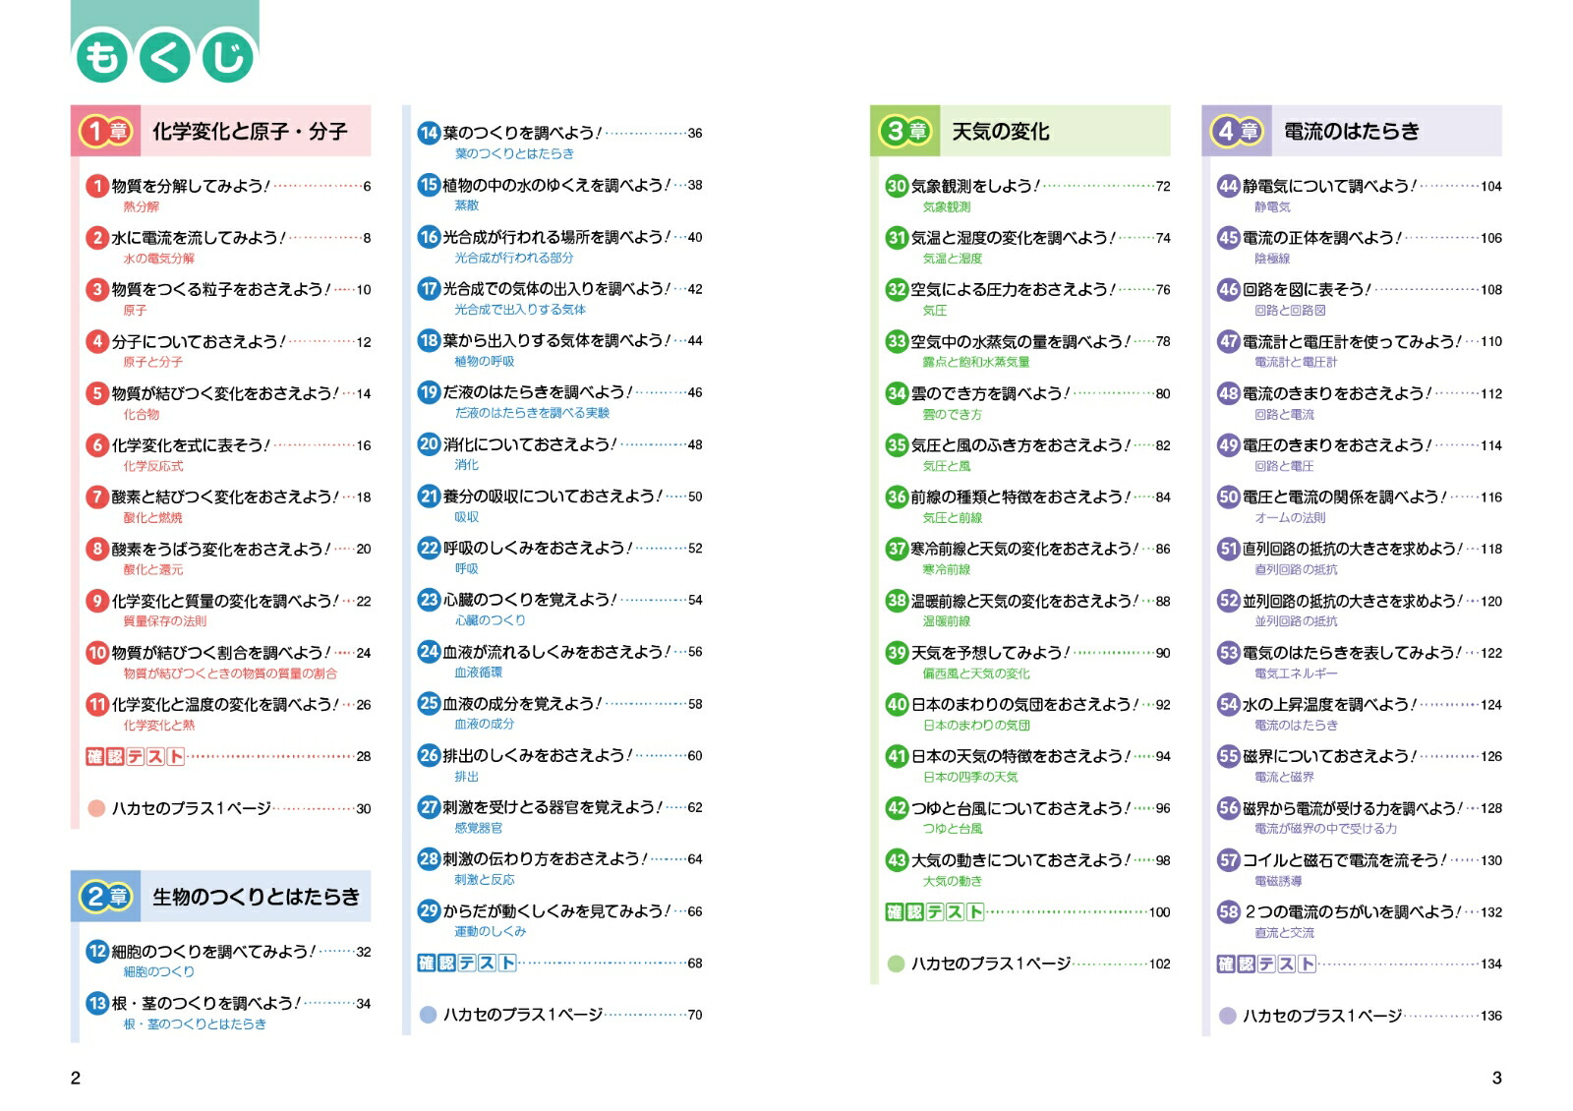The height and width of the screenshot is (1111, 1573).
Task: Click the red number 1 circle icon
Action: (97, 186)
